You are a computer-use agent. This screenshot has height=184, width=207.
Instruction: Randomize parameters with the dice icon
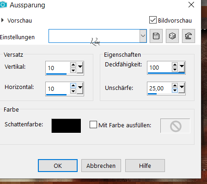(172, 36)
